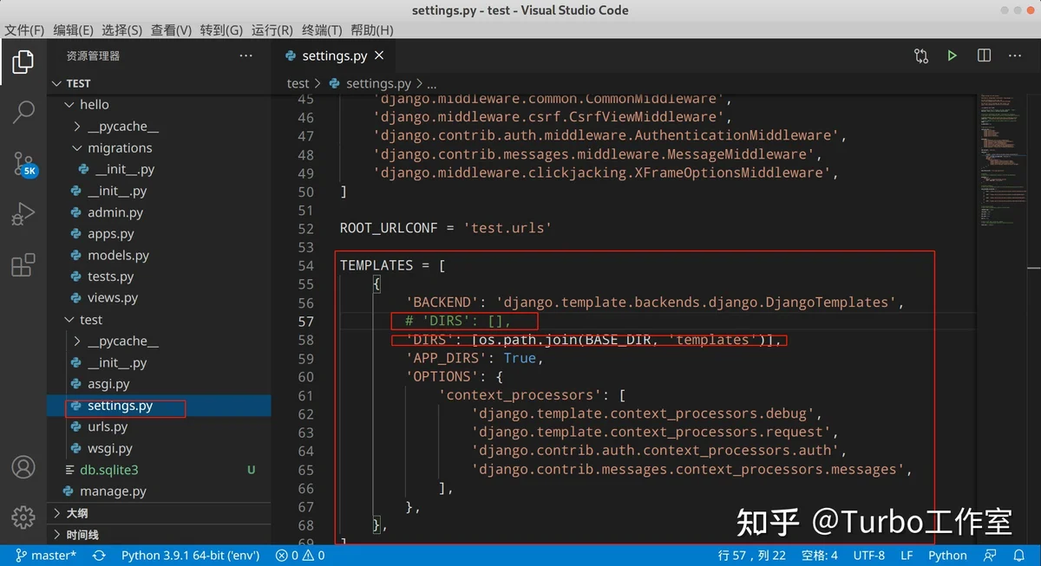The image size is (1041, 566).
Task: Open the 编辑(E) menu
Action: click(73, 30)
